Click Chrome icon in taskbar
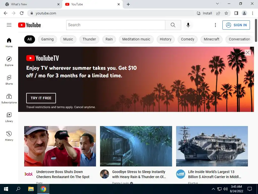The height and width of the screenshot is (194, 258). pyautogui.click(x=43, y=189)
